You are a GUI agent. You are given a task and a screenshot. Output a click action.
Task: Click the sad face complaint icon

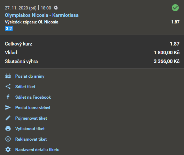(x=8, y=139)
